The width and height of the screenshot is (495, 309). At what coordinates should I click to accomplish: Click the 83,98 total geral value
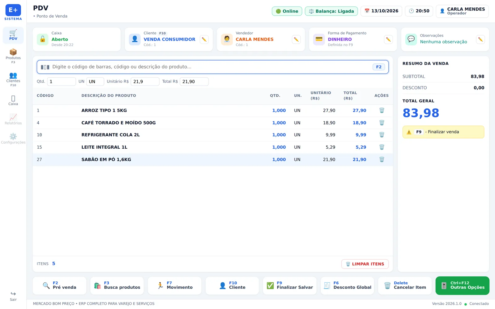coord(421,113)
